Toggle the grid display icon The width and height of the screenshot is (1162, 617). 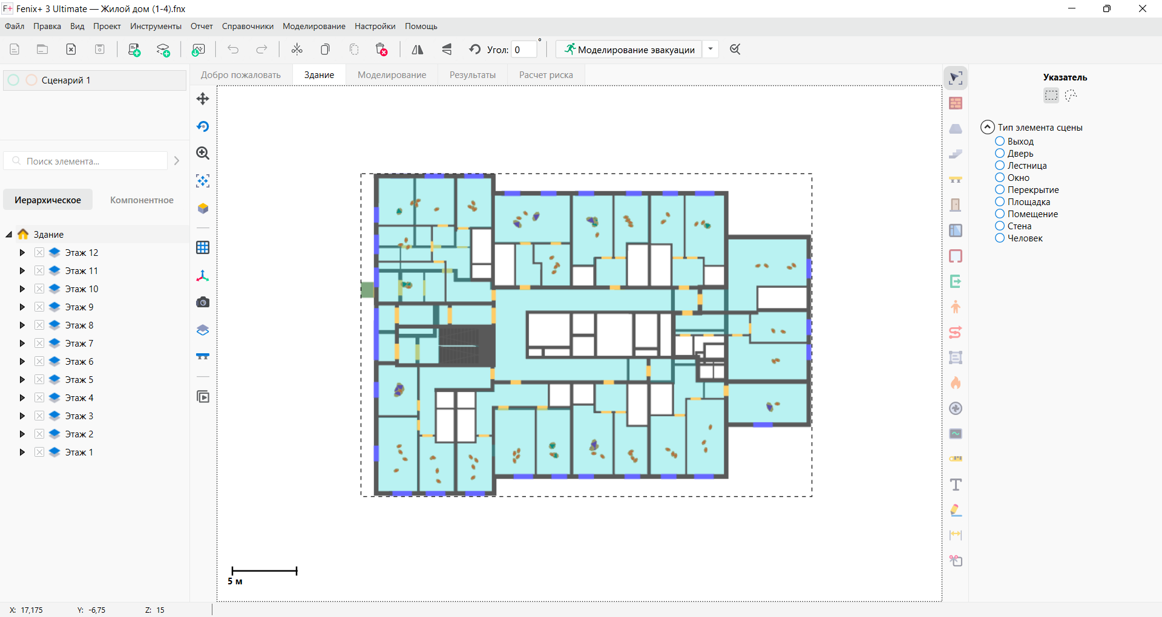pyautogui.click(x=203, y=247)
